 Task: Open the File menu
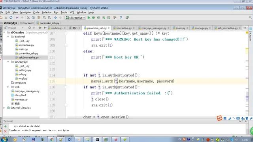point(2,12)
